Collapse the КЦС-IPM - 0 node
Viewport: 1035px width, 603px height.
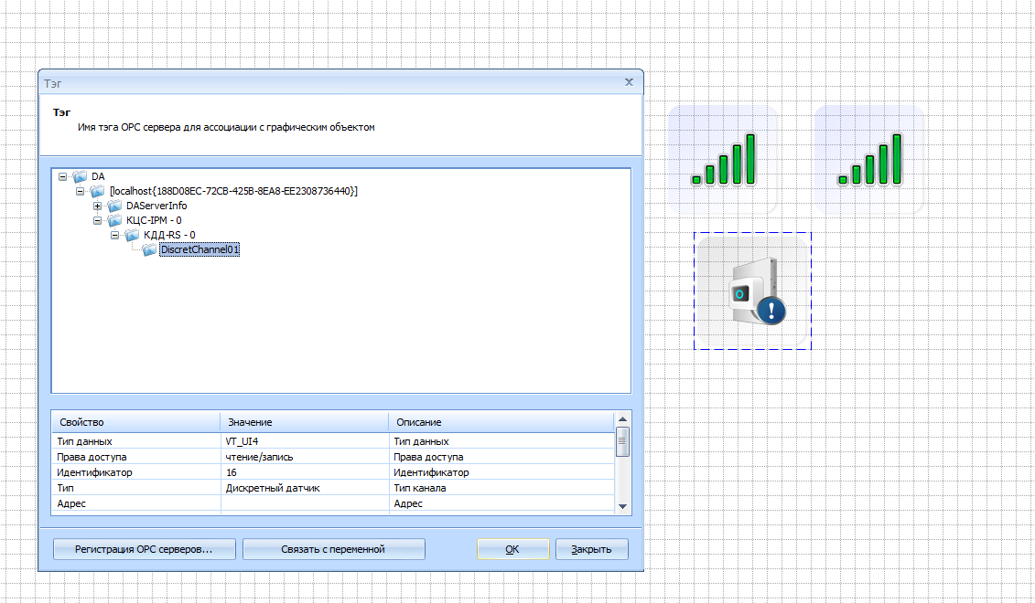pyautogui.click(x=97, y=220)
